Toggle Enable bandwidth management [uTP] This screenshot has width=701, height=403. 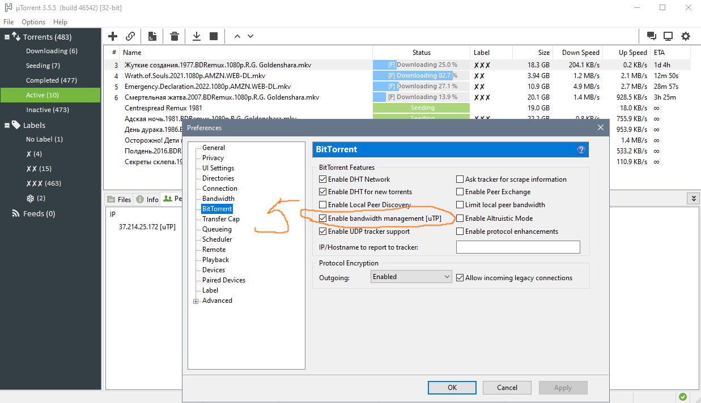click(x=323, y=218)
